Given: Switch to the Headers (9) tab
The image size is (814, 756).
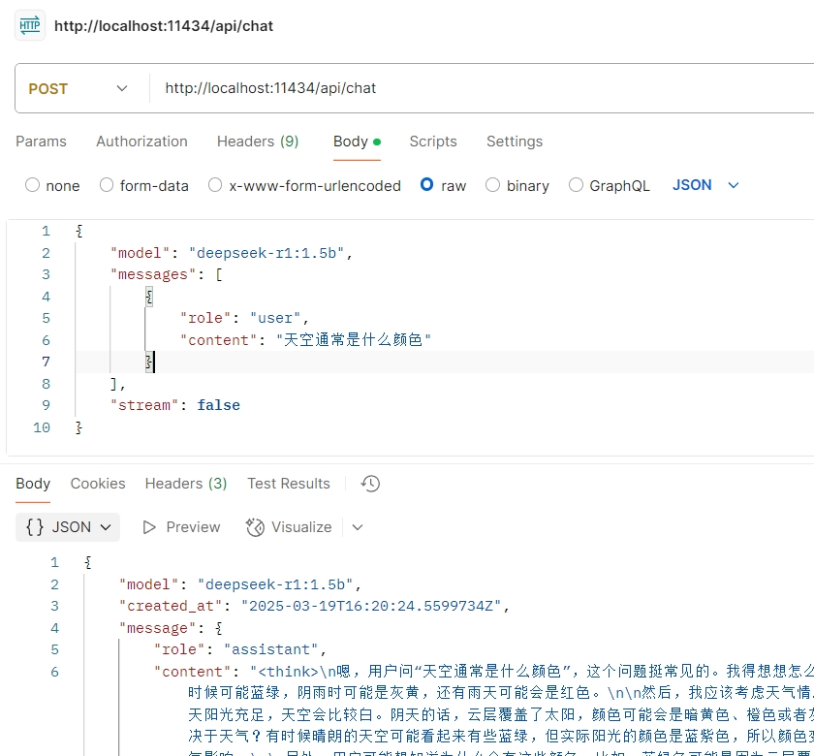Looking at the screenshot, I should point(258,142).
